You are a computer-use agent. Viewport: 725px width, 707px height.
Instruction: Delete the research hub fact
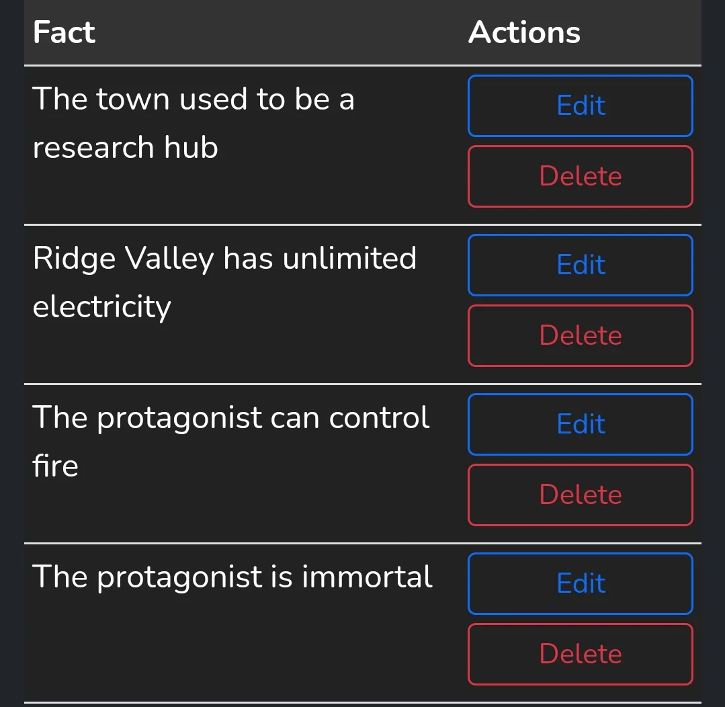point(580,176)
